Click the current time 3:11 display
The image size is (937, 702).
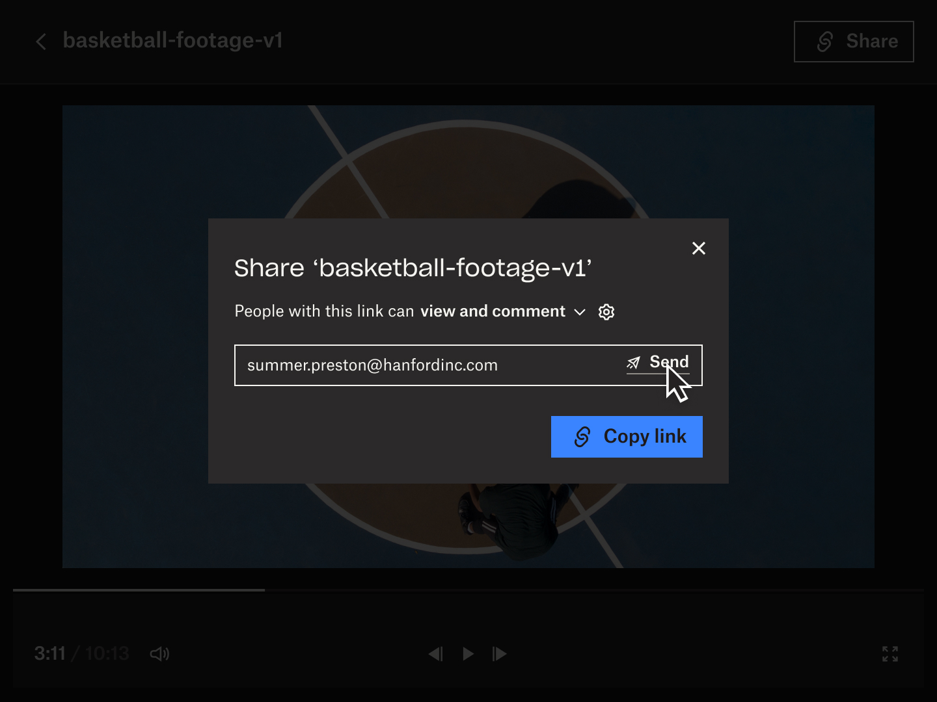coord(50,653)
